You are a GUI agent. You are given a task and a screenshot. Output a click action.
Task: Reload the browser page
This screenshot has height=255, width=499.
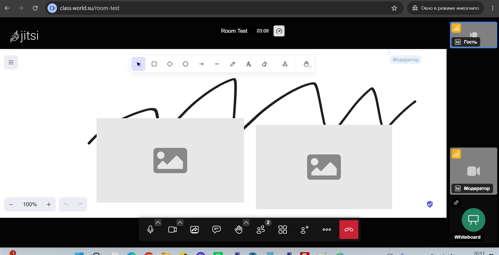coord(35,8)
